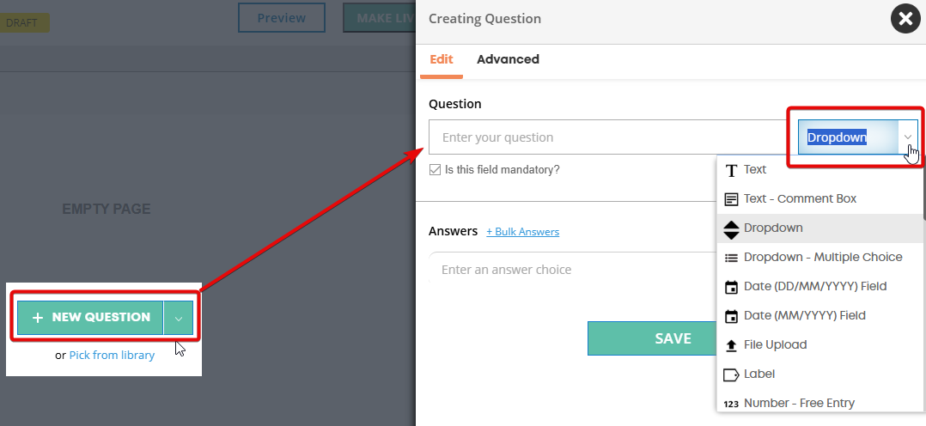Click the Dropdown Multiple Choice list icon
Image resolution: width=926 pixels, height=426 pixels.
pos(731,258)
